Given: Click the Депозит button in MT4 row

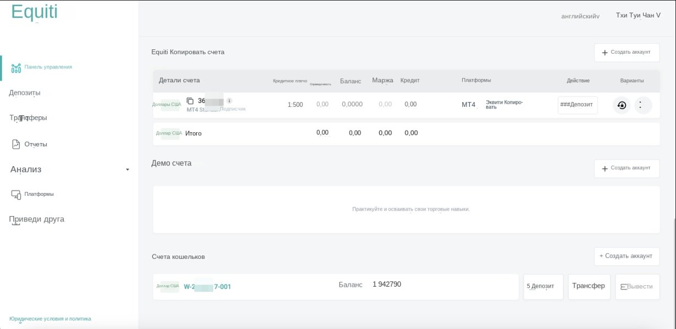Looking at the screenshot, I should coord(577,105).
